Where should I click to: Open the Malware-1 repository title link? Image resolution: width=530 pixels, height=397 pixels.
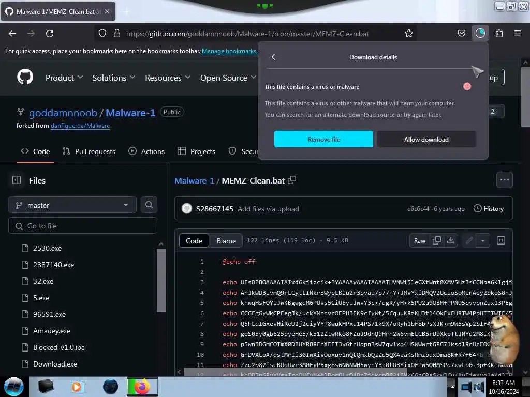130,112
